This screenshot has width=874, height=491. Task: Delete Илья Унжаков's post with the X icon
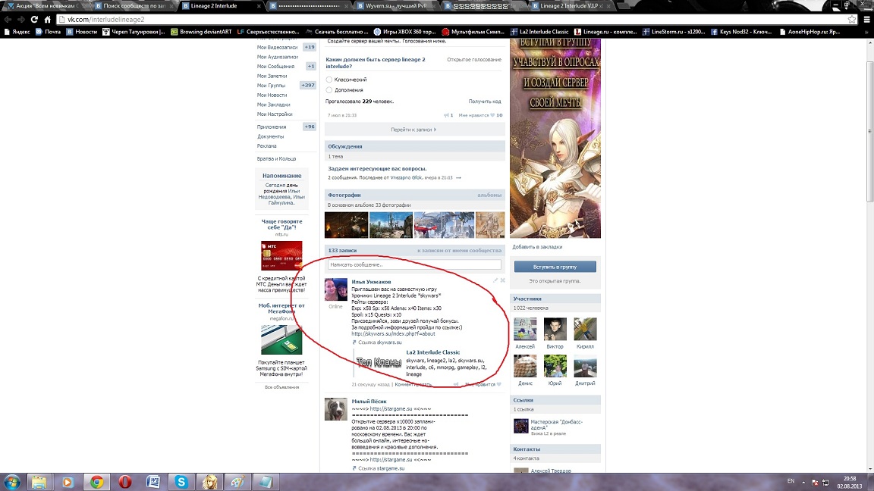[x=502, y=280]
